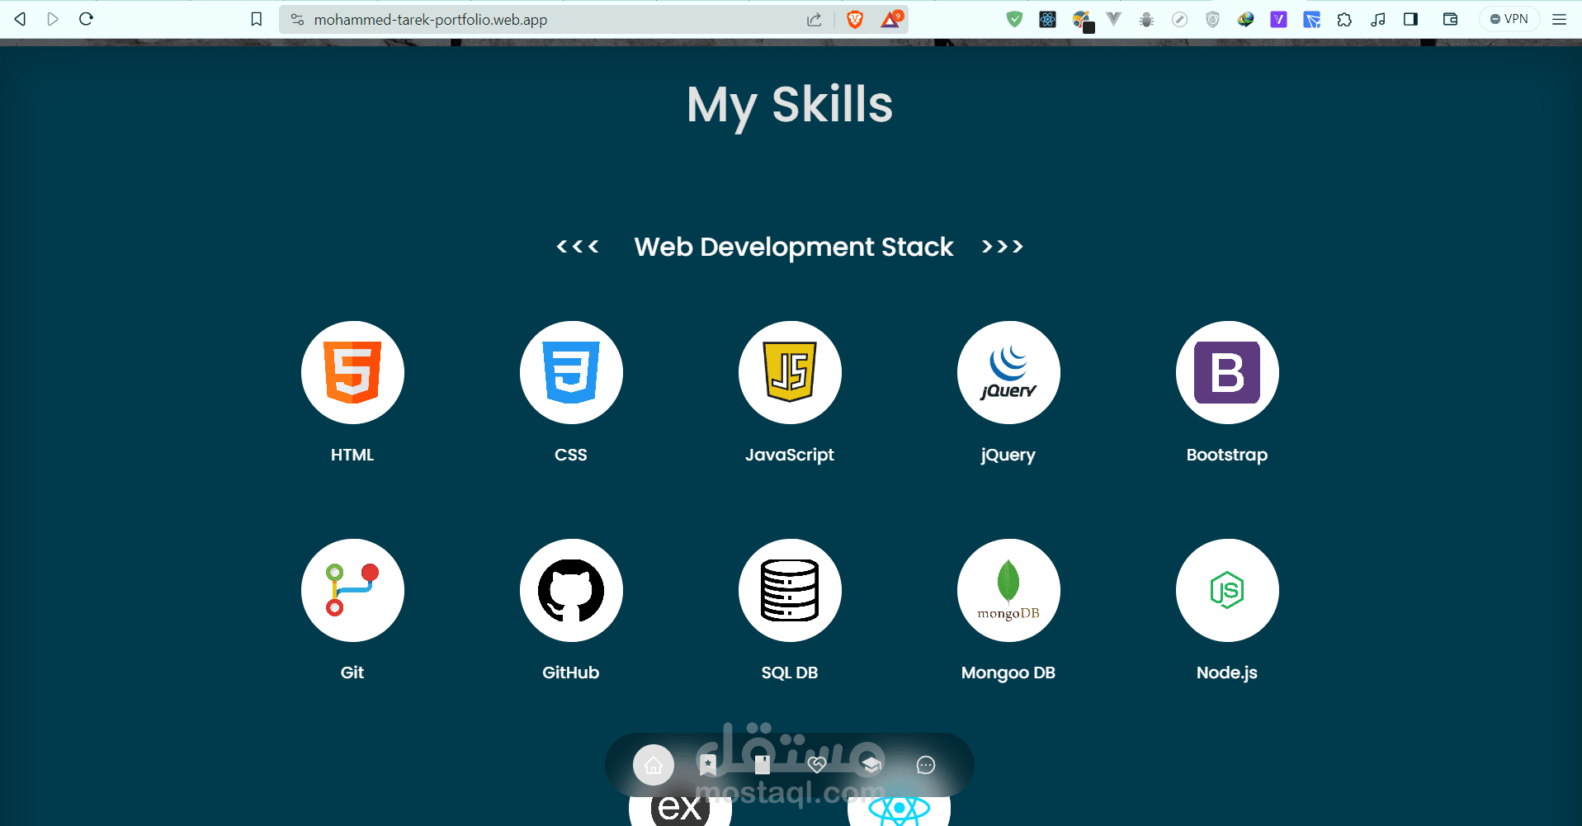The image size is (1582, 826).
Task: Bookmark this page in the browser
Action: click(x=257, y=19)
